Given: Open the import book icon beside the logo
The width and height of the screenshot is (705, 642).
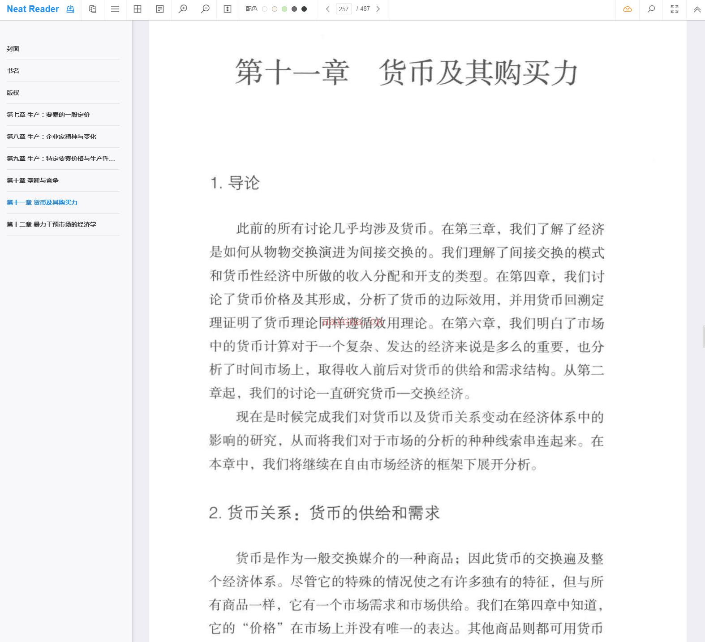Looking at the screenshot, I should click(70, 9).
